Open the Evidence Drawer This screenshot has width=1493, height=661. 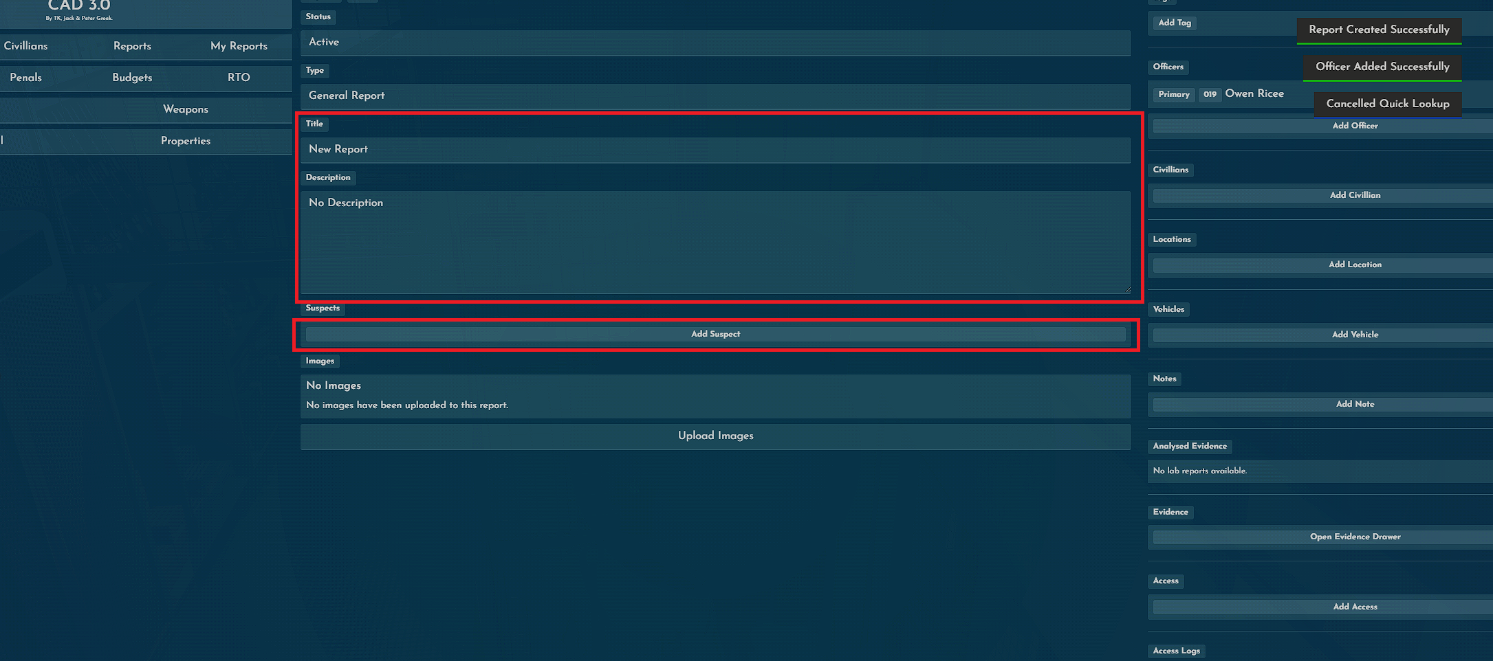pos(1354,537)
